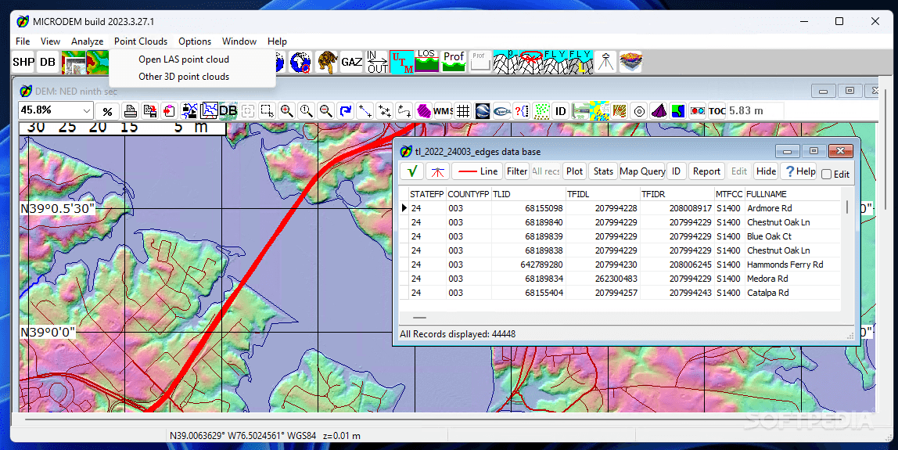Click the Line symbol button

[x=477, y=171]
